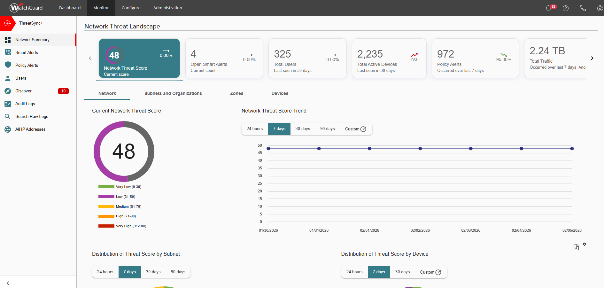Click the Audit Logs icon
604x288 pixels.
tap(8, 104)
